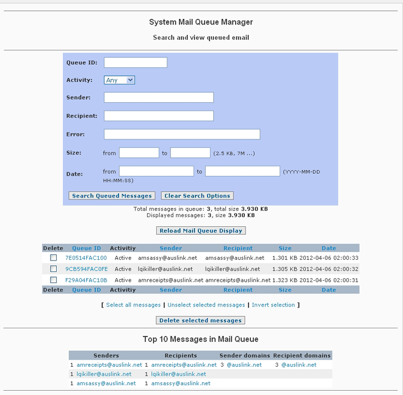Screen dimensions: 403x395
Task: Click Select all messages link
Action: click(x=133, y=305)
